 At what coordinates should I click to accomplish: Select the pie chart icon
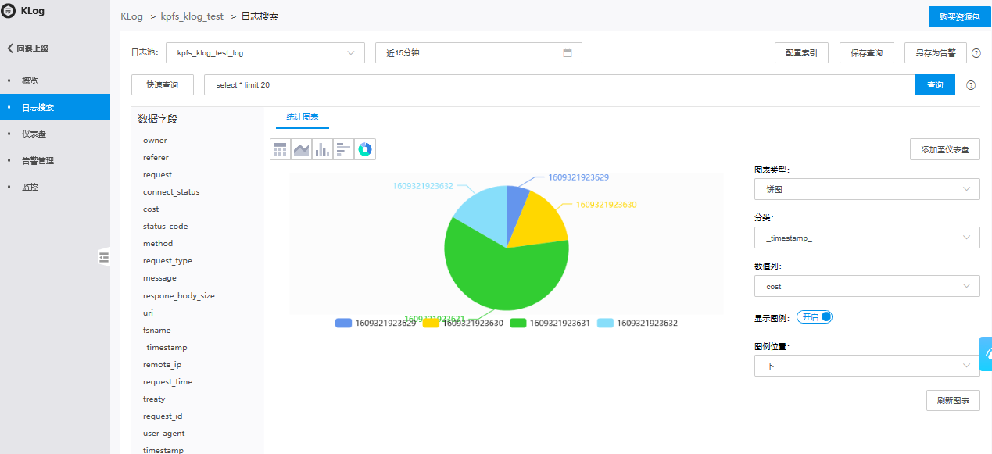[364, 149]
